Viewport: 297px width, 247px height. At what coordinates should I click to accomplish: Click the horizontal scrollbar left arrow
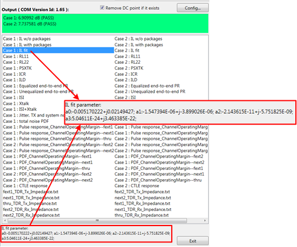(5, 220)
